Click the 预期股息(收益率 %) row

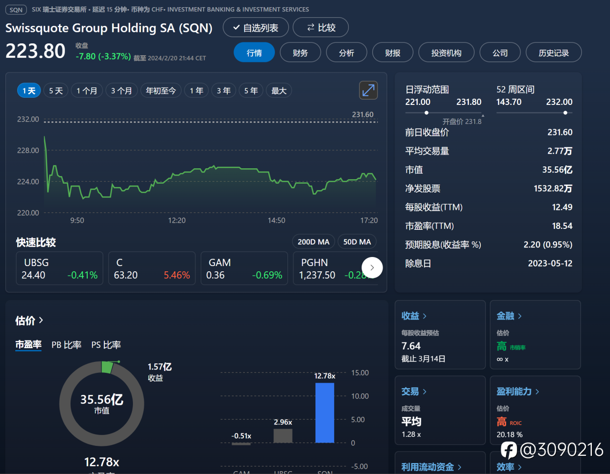(489, 245)
